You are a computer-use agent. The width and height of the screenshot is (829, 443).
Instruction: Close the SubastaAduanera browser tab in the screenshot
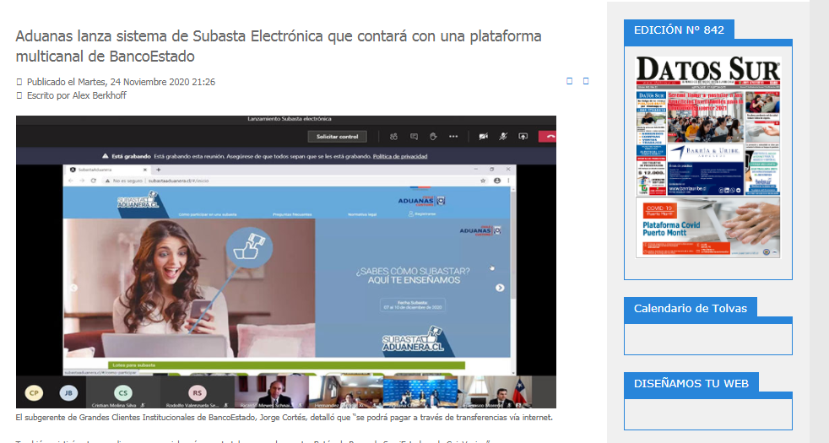(x=145, y=170)
